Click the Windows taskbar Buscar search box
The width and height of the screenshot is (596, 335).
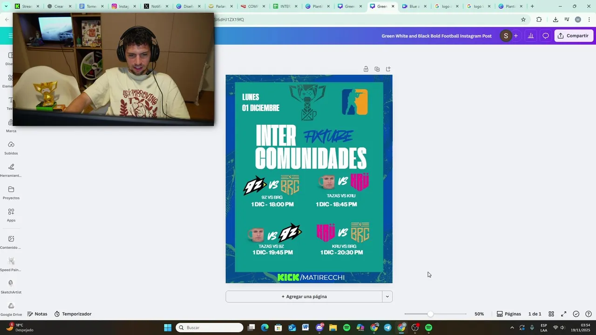pos(210,328)
